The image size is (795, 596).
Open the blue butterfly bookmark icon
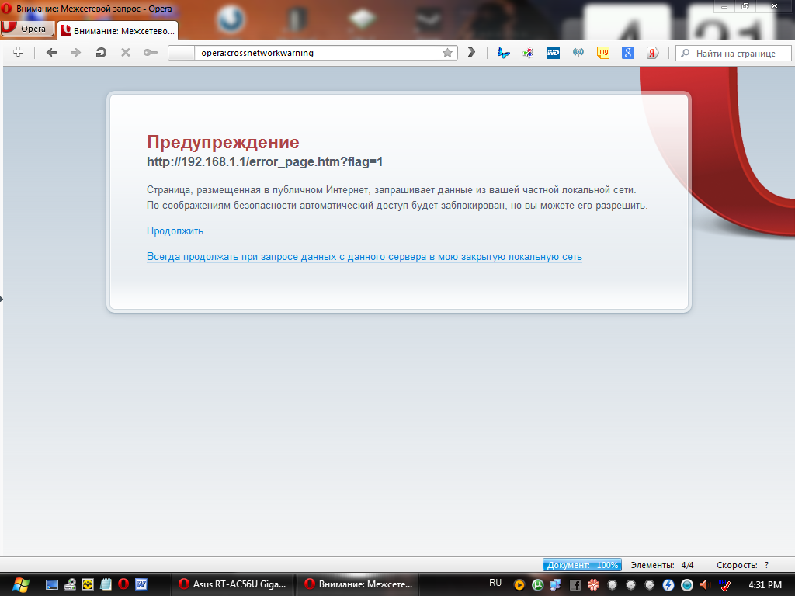[x=503, y=53]
